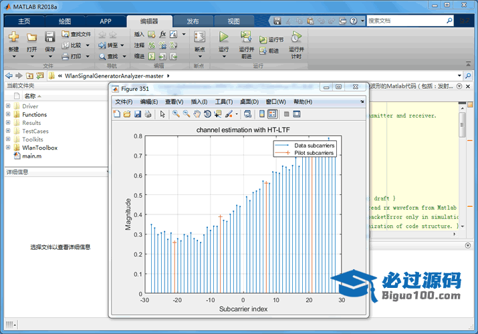Viewport: 478px width, 334px height.
Task: Click the green Run (运行) button
Action: pyautogui.click(x=223, y=37)
